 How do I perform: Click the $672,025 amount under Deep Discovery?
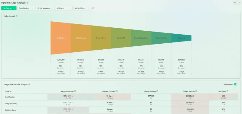[81, 60]
